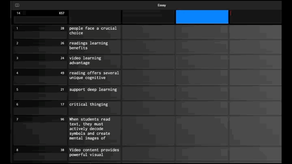This screenshot has height=164, width=292.
Task: Click the 'people face a crucial choice' cell
Action: click(x=94, y=31)
